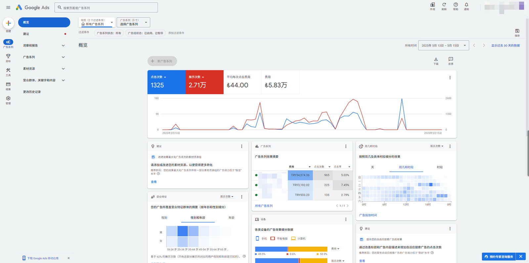Click the Refresh icon in top bar
529x263 pixels.
point(444,5)
